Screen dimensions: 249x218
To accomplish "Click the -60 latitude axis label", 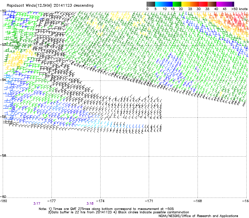I will (x=3, y=197).
